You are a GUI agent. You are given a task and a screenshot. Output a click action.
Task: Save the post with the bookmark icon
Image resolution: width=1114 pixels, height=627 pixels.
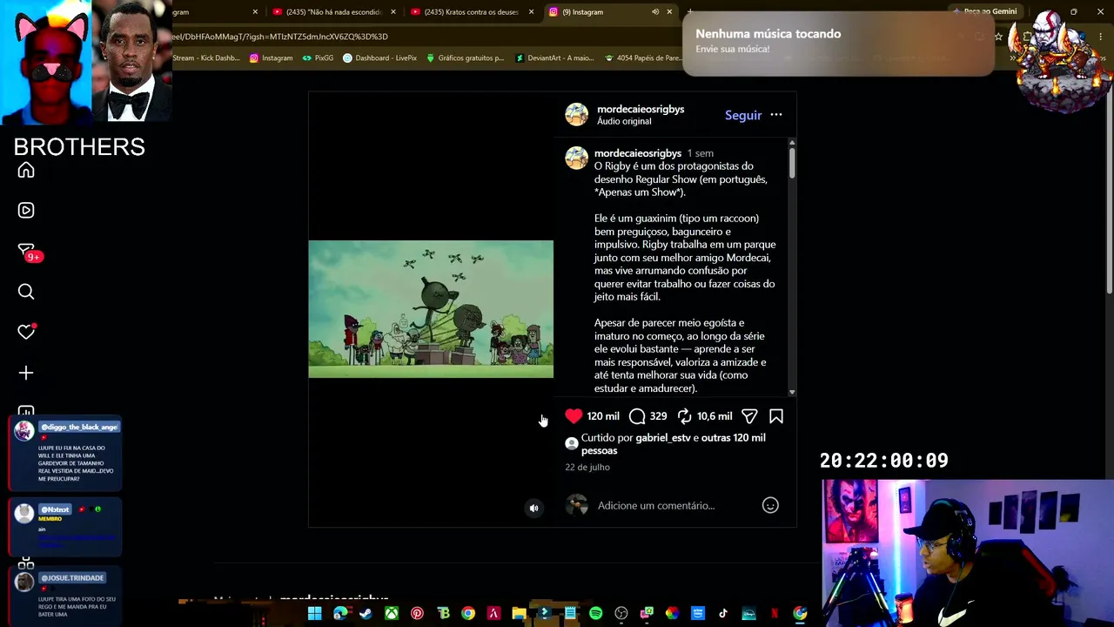(x=776, y=416)
